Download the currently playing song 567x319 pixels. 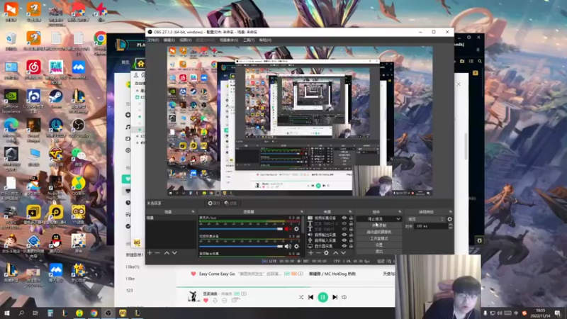[215, 300]
